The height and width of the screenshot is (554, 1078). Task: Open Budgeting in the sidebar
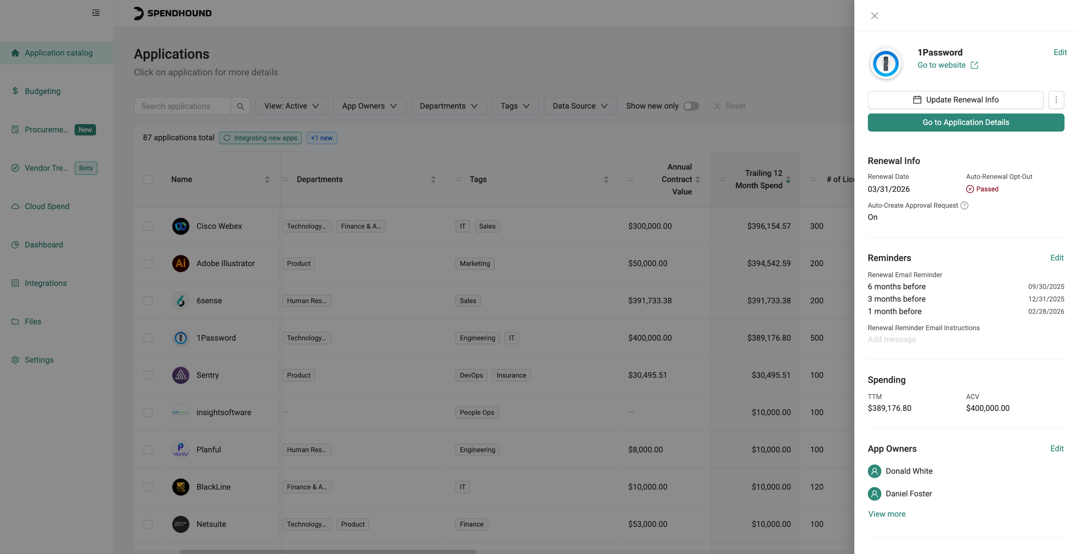[56, 91]
